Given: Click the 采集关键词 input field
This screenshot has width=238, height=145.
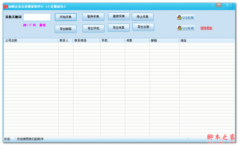Looking at the screenshot, I should pyautogui.click(x=37, y=17).
